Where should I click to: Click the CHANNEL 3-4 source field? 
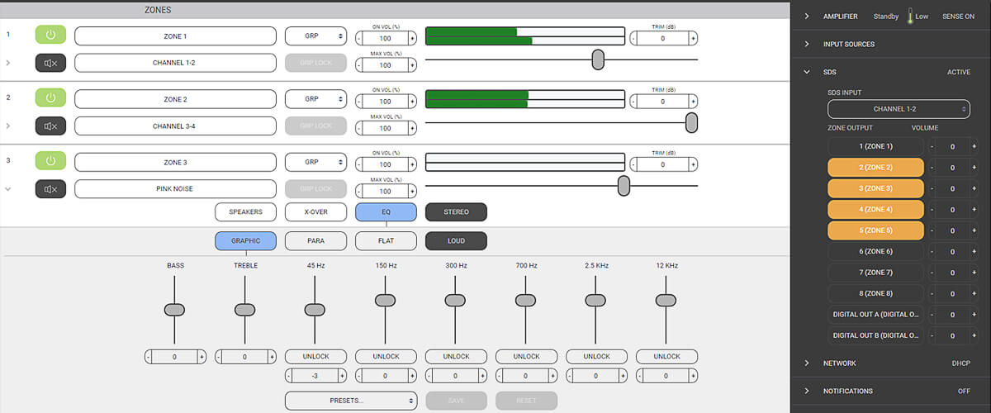[x=175, y=126]
